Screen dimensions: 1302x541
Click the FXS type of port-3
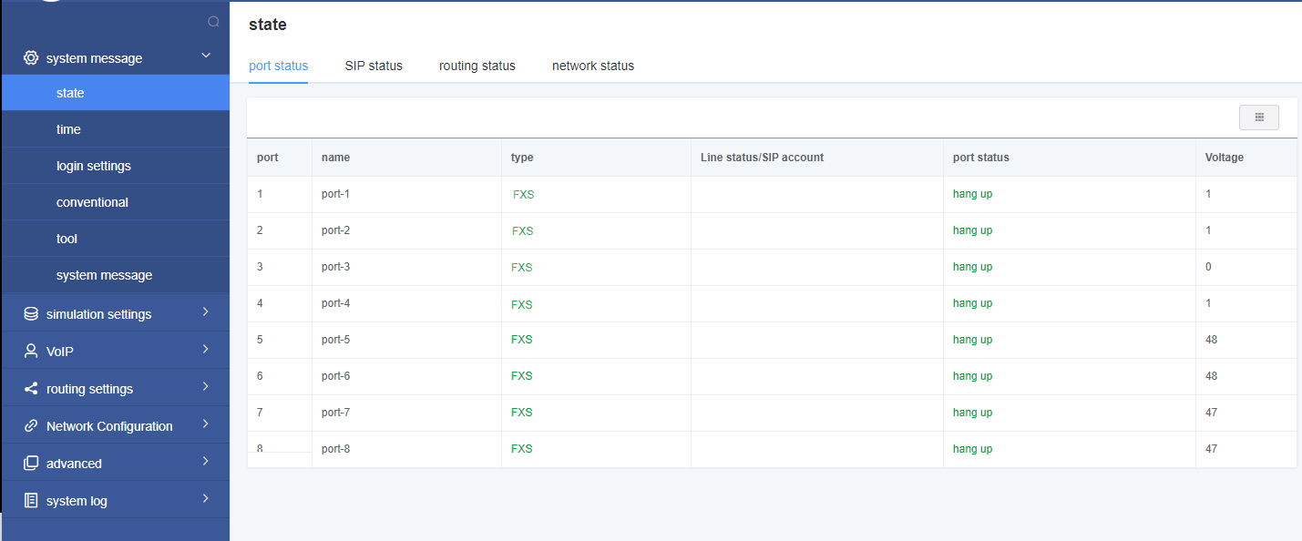click(522, 267)
